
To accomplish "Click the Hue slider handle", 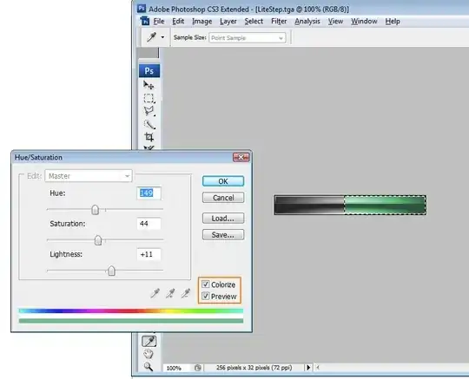I will click(x=96, y=210).
